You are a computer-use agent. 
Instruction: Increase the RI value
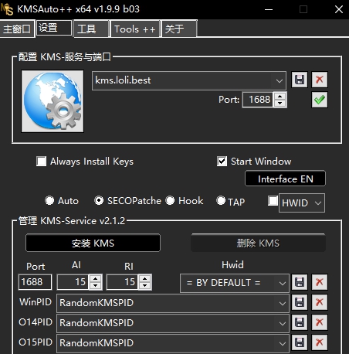tap(145, 279)
